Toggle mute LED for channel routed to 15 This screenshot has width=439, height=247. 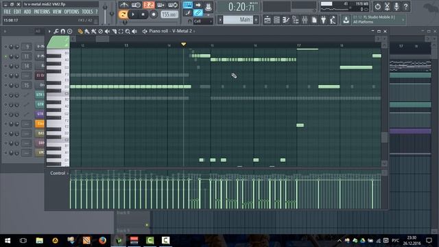coord(5,85)
